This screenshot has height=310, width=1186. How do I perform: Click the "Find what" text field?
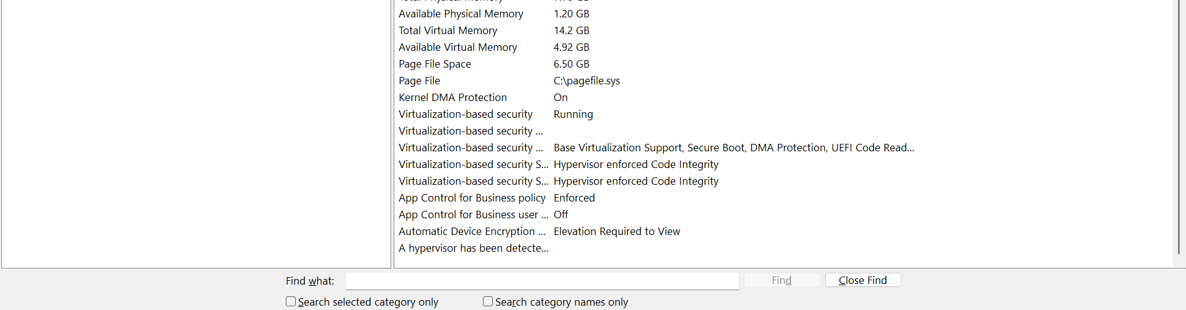[542, 281]
